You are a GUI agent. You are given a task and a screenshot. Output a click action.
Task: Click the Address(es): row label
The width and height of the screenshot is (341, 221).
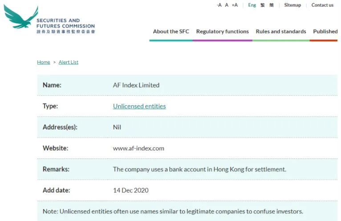pyautogui.click(x=60, y=127)
